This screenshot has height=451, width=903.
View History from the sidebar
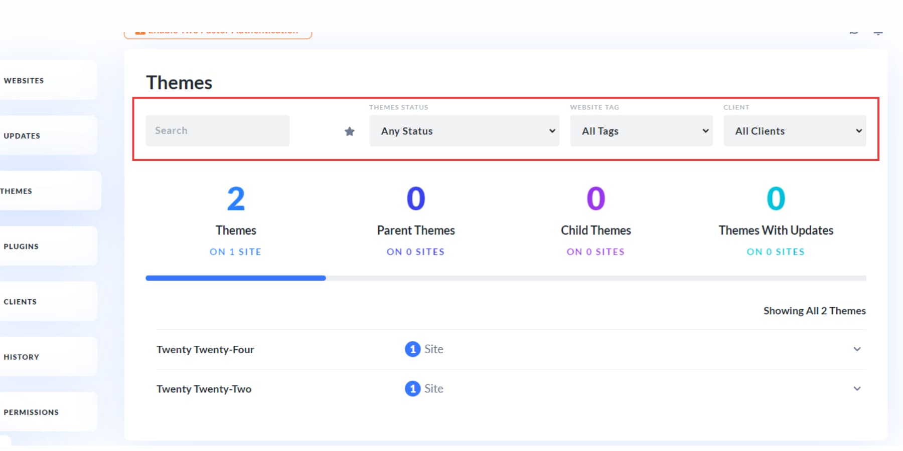[x=22, y=356]
